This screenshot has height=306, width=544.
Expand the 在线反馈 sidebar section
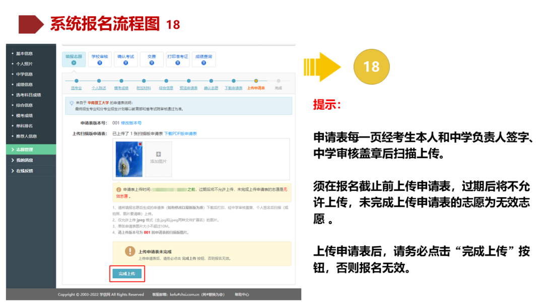click(x=24, y=171)
